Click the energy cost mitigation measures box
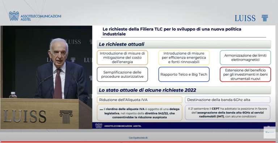278x143 pixels. tap(122, 58)
